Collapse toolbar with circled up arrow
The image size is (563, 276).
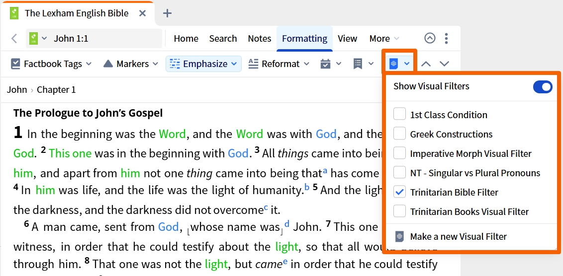pyautogui.click(x=430, y=38)
